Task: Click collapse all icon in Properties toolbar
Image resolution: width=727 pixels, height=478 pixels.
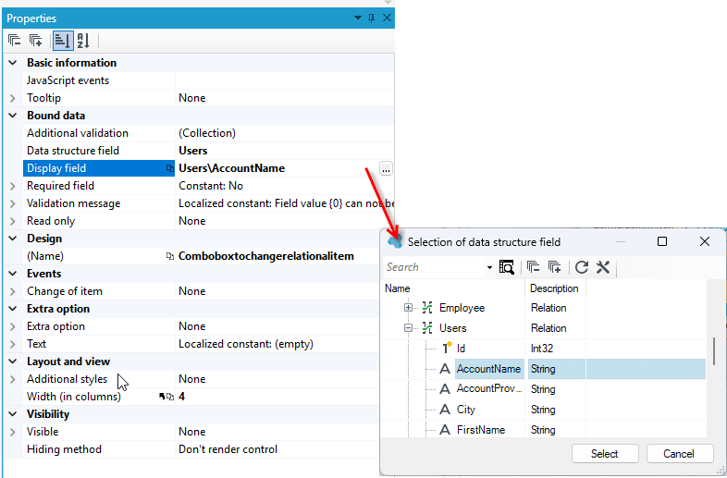Action: click(15, 41)
